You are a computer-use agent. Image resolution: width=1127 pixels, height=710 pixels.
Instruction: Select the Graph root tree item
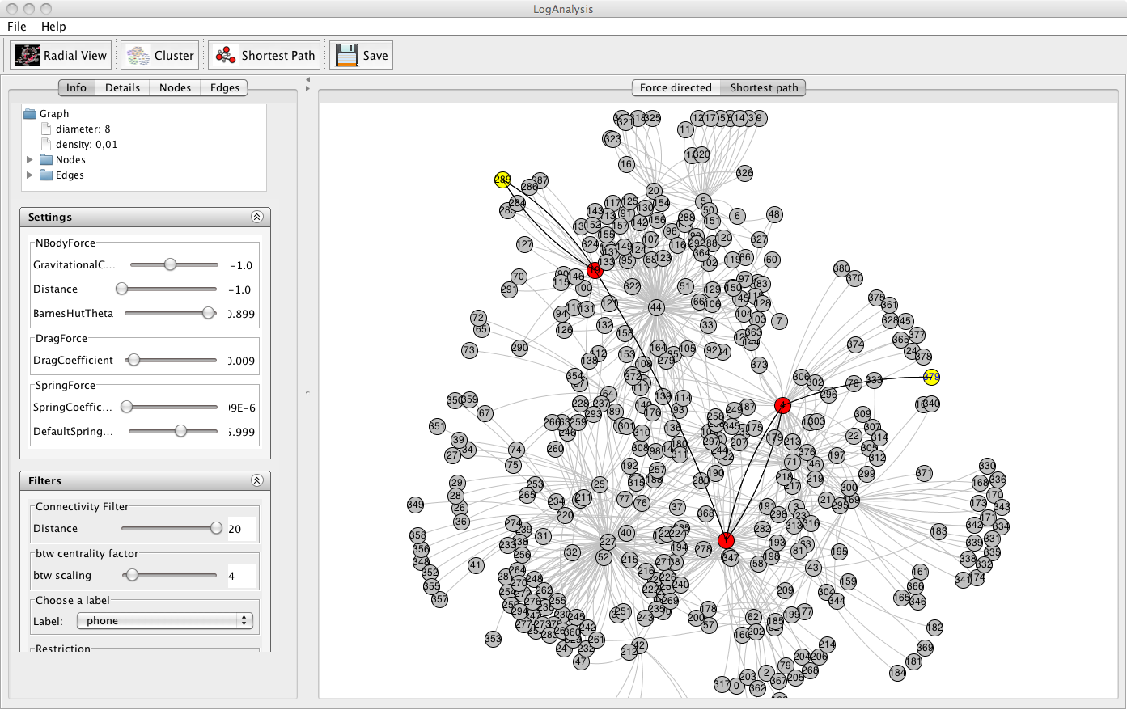[47, 114]
